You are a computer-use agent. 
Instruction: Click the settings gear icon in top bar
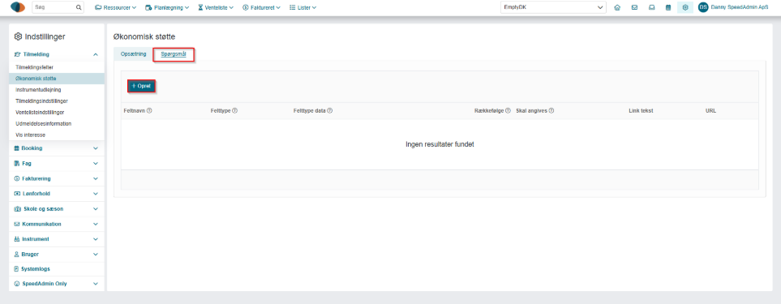[685, 7]
